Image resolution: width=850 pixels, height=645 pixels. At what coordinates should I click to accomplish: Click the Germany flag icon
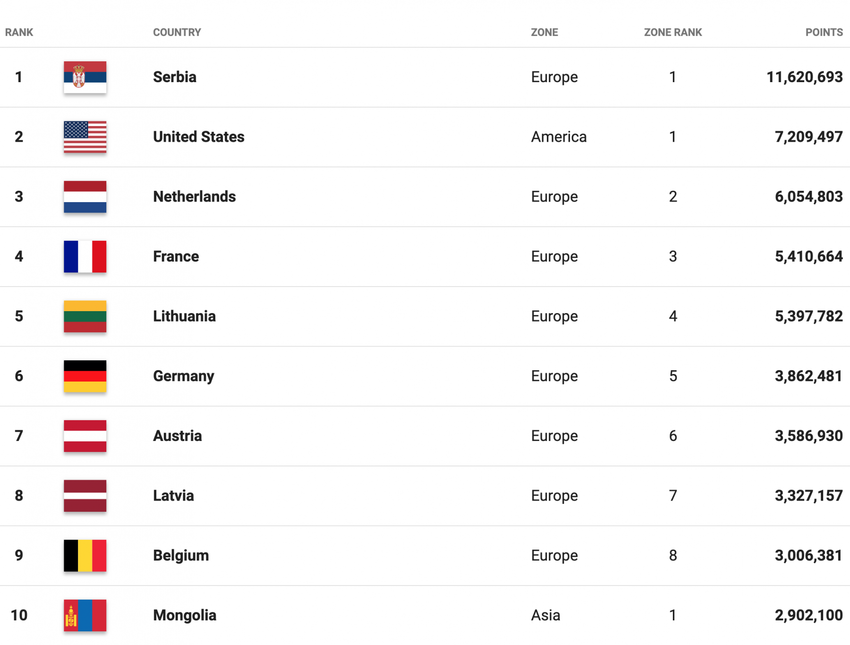click(85, 376)
